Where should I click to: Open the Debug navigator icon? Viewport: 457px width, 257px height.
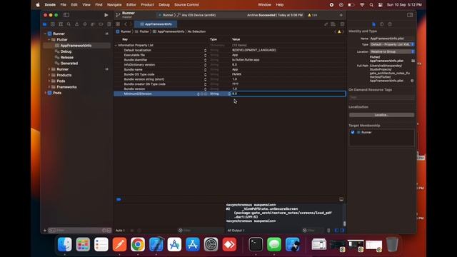tap(93, 24)
